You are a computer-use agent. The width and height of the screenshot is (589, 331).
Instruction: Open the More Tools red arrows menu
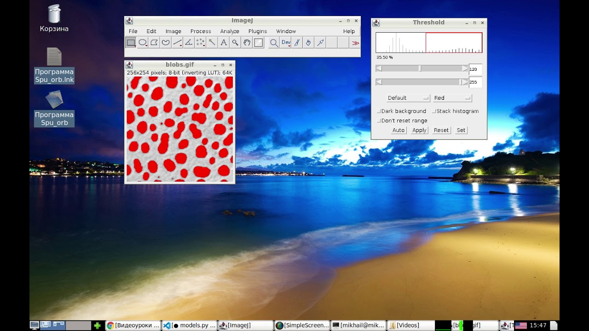[355, 43]
